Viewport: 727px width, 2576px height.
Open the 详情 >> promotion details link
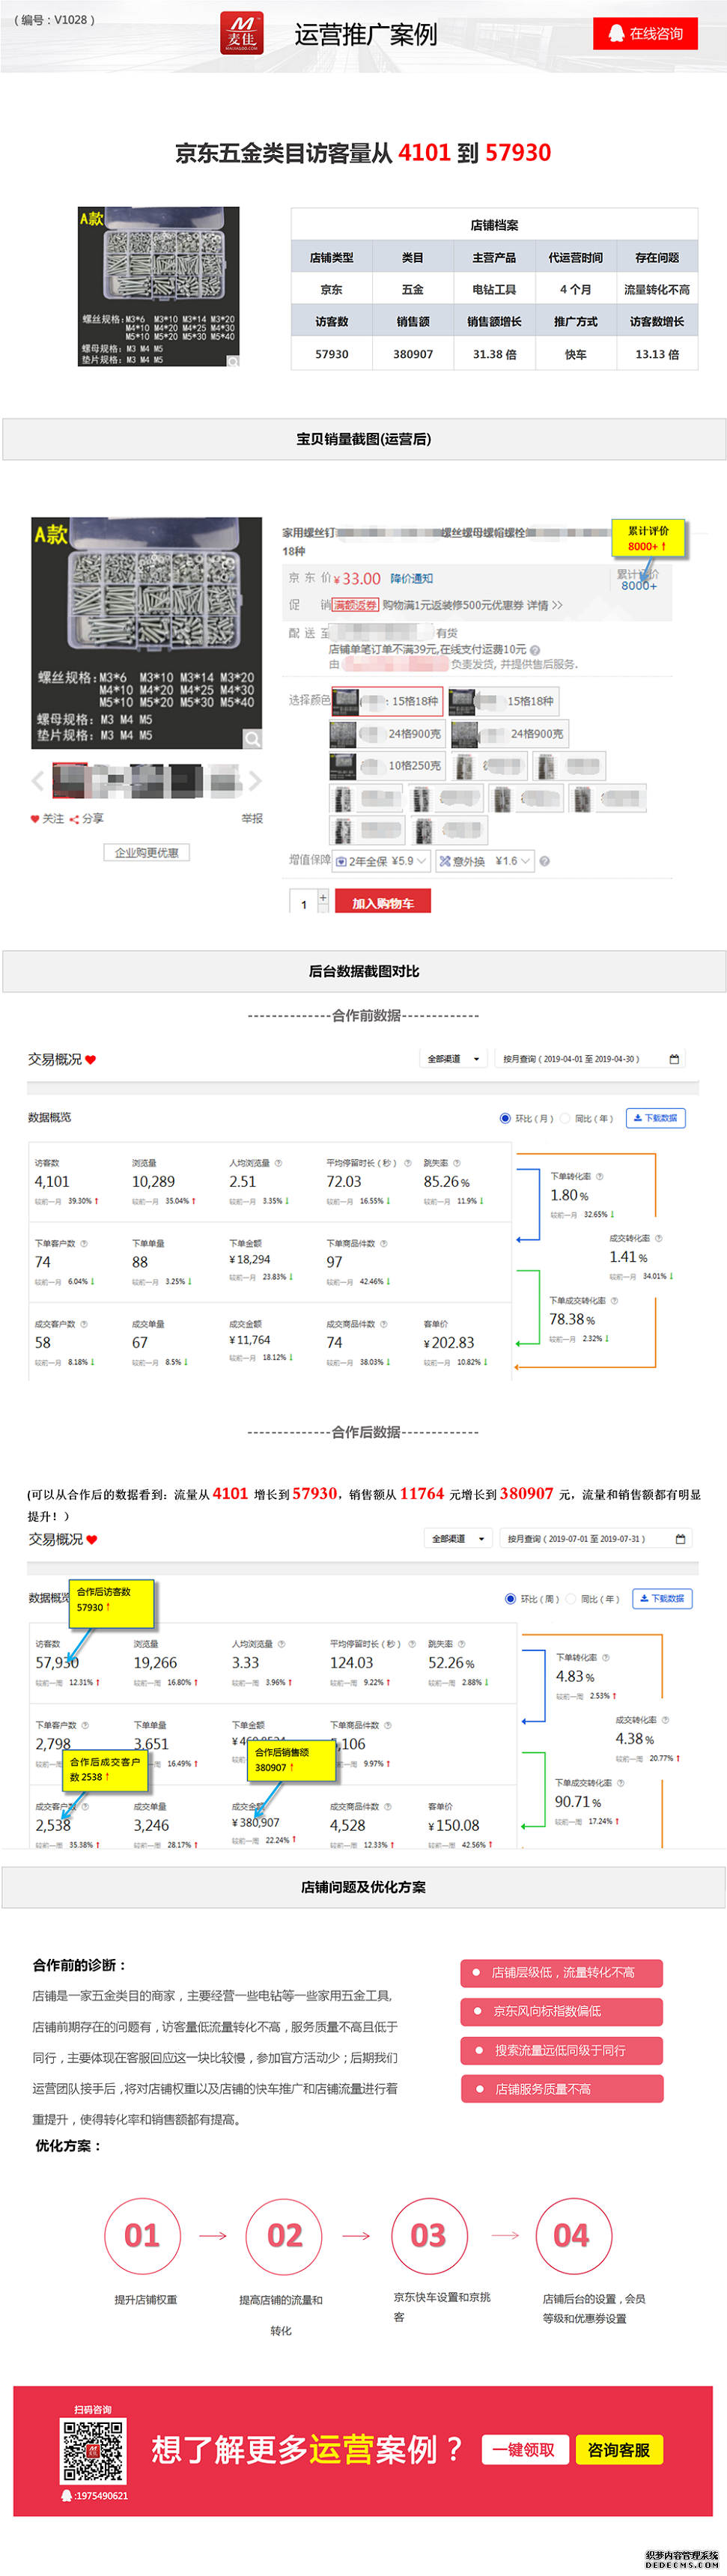tap(545, 605)
